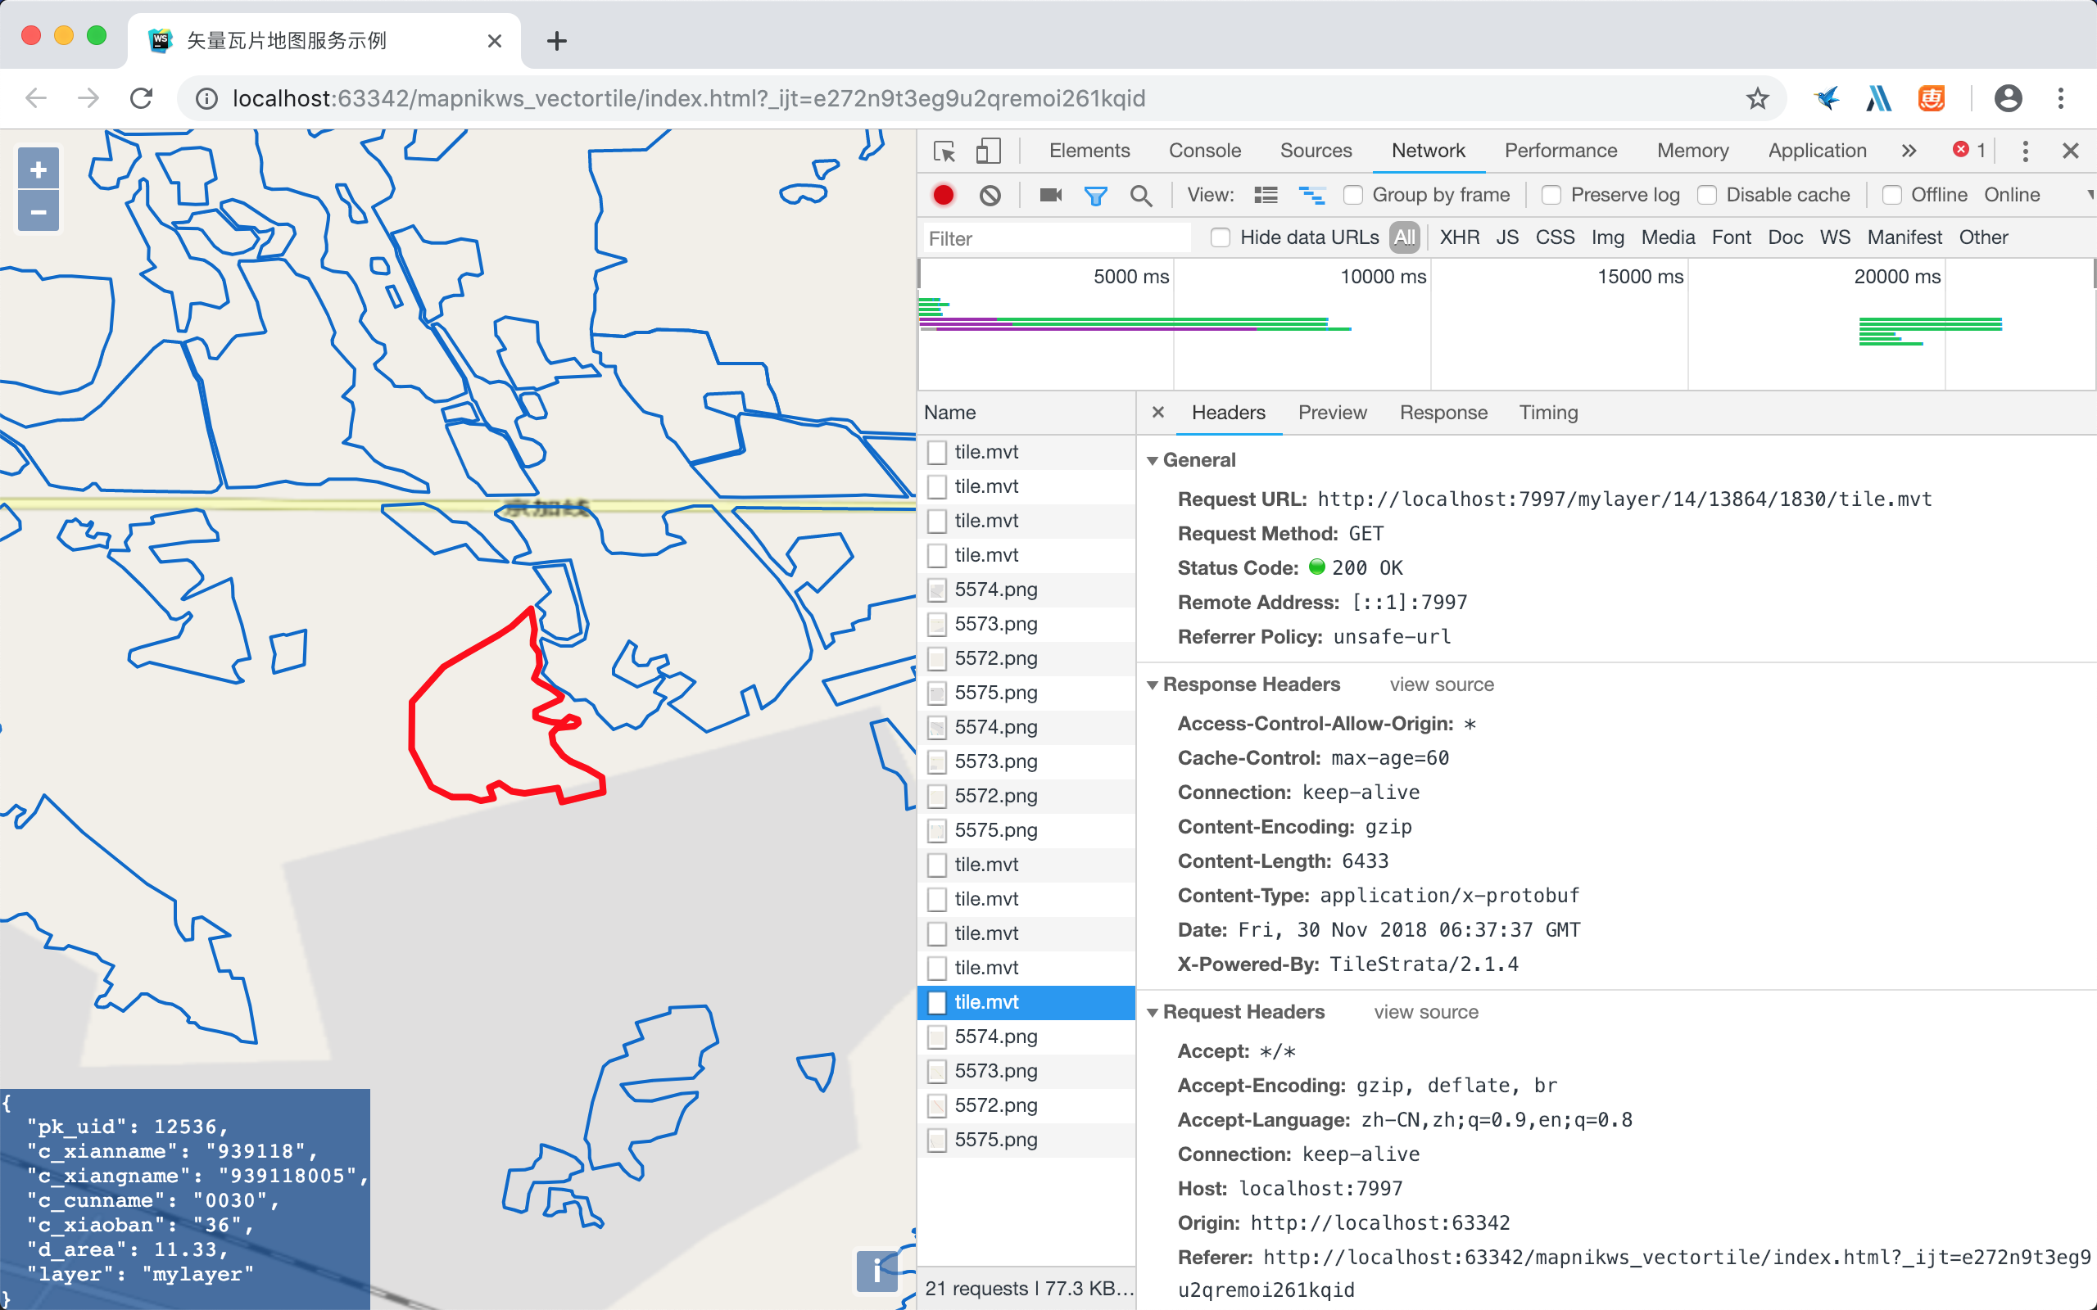
Task: Collapse the Response Headers section
Action: click(x=1153, y=685)
